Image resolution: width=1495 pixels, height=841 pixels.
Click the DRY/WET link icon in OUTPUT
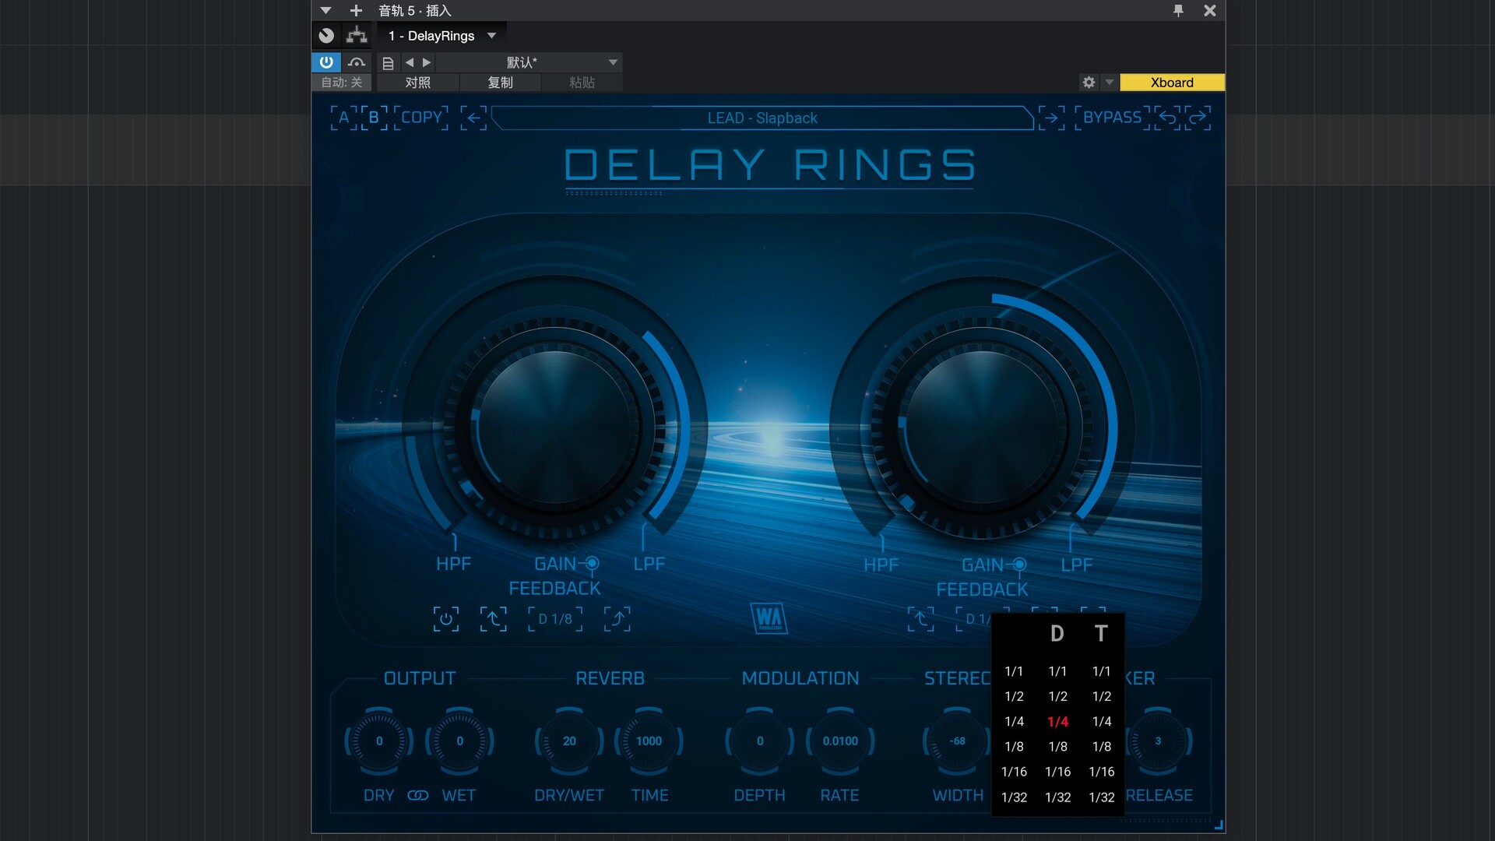point(418,795)
